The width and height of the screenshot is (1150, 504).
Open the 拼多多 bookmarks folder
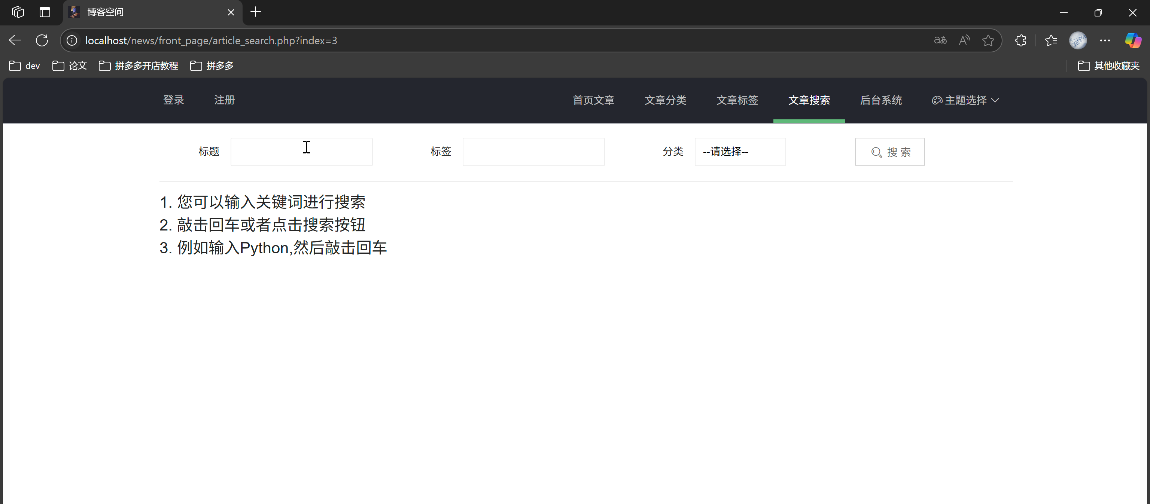(212, 66)
